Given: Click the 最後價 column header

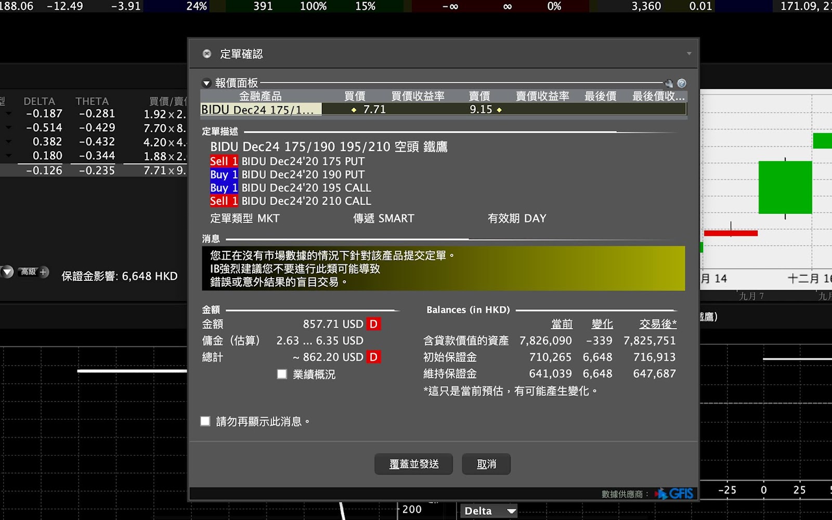Looking at the screenshot, I should [x=600, y=96].
